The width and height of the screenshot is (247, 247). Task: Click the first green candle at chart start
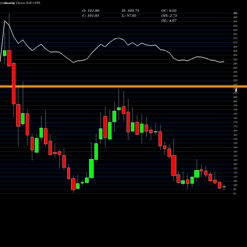tap(4, 53)
